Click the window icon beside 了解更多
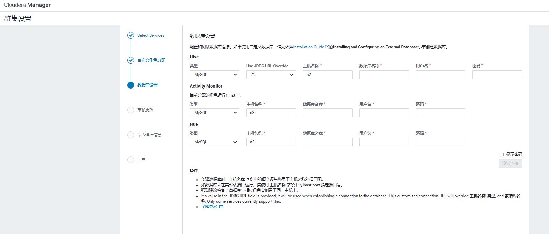This screenshot has width=549, height=234. point(221,207)
